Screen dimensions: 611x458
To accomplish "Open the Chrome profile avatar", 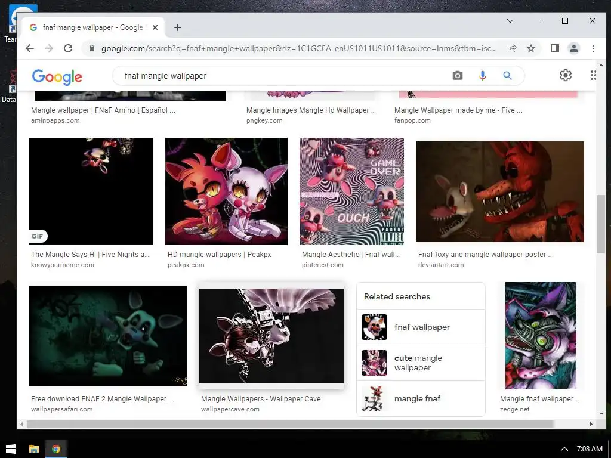I will (573, 48).
